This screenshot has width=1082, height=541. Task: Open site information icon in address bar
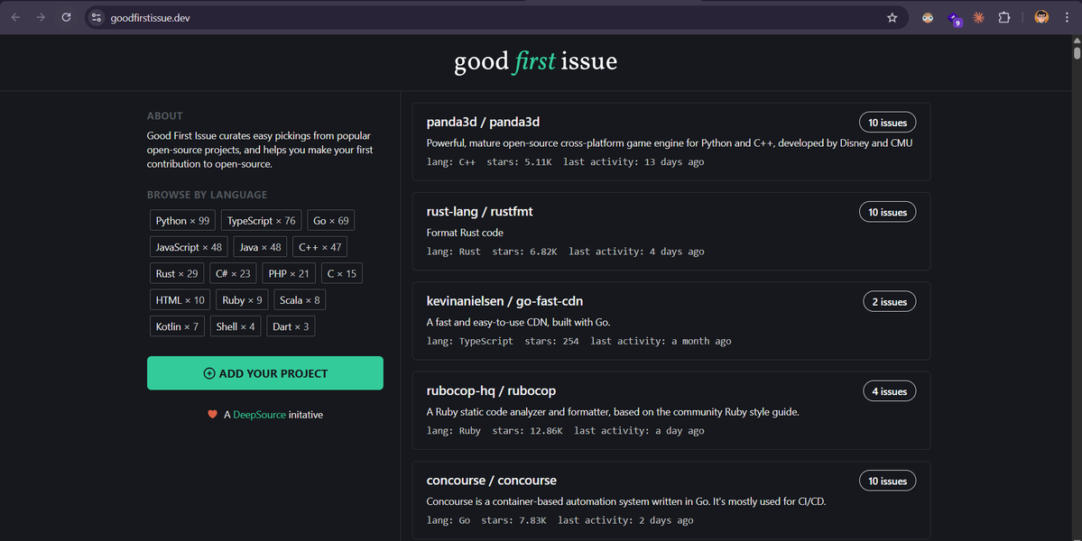97,18
